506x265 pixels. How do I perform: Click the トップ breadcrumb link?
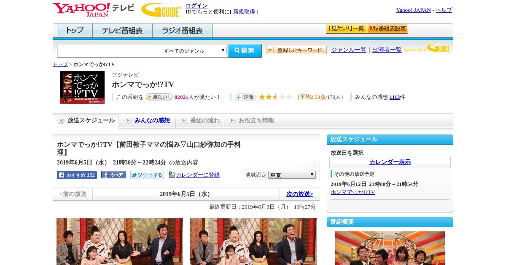pyautogui.click(x=60, y=64)
